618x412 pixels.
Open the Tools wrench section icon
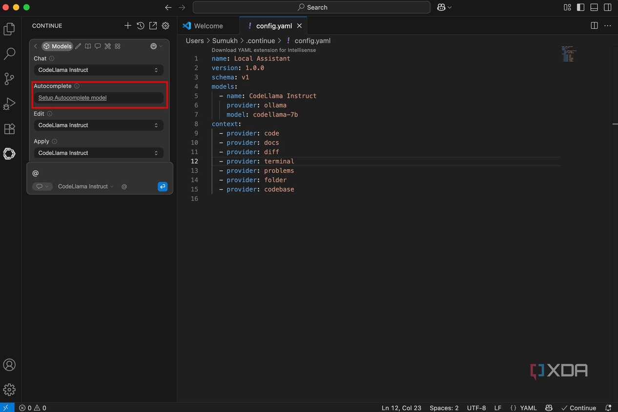107,46
